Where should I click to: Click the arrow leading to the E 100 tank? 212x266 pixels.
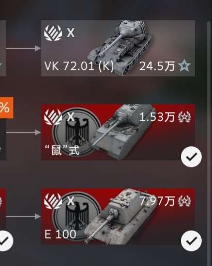(x=23, y=217)
